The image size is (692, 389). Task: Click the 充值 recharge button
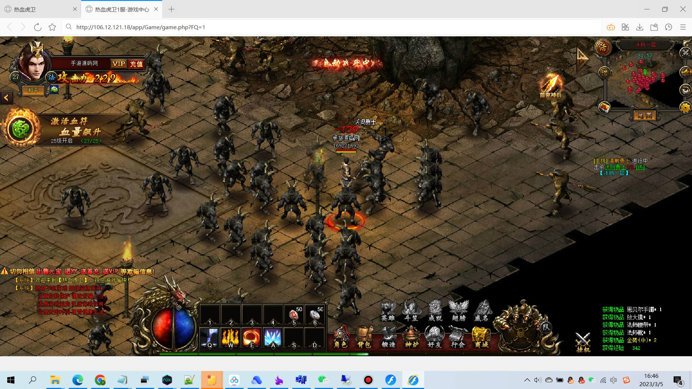137,64
